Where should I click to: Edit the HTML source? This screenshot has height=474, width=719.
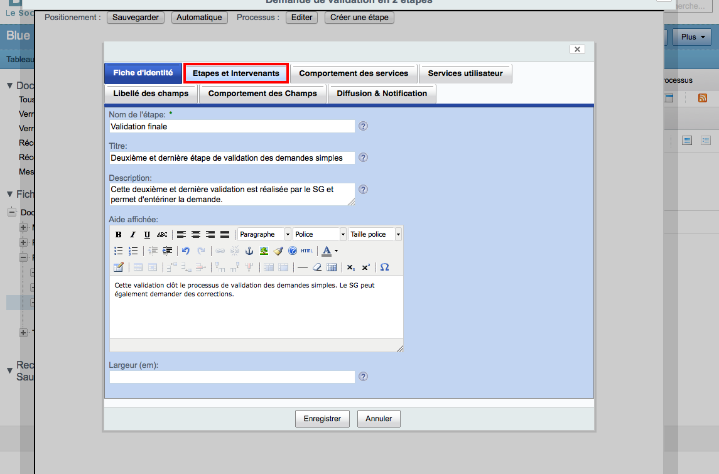(x=307, y=250)
